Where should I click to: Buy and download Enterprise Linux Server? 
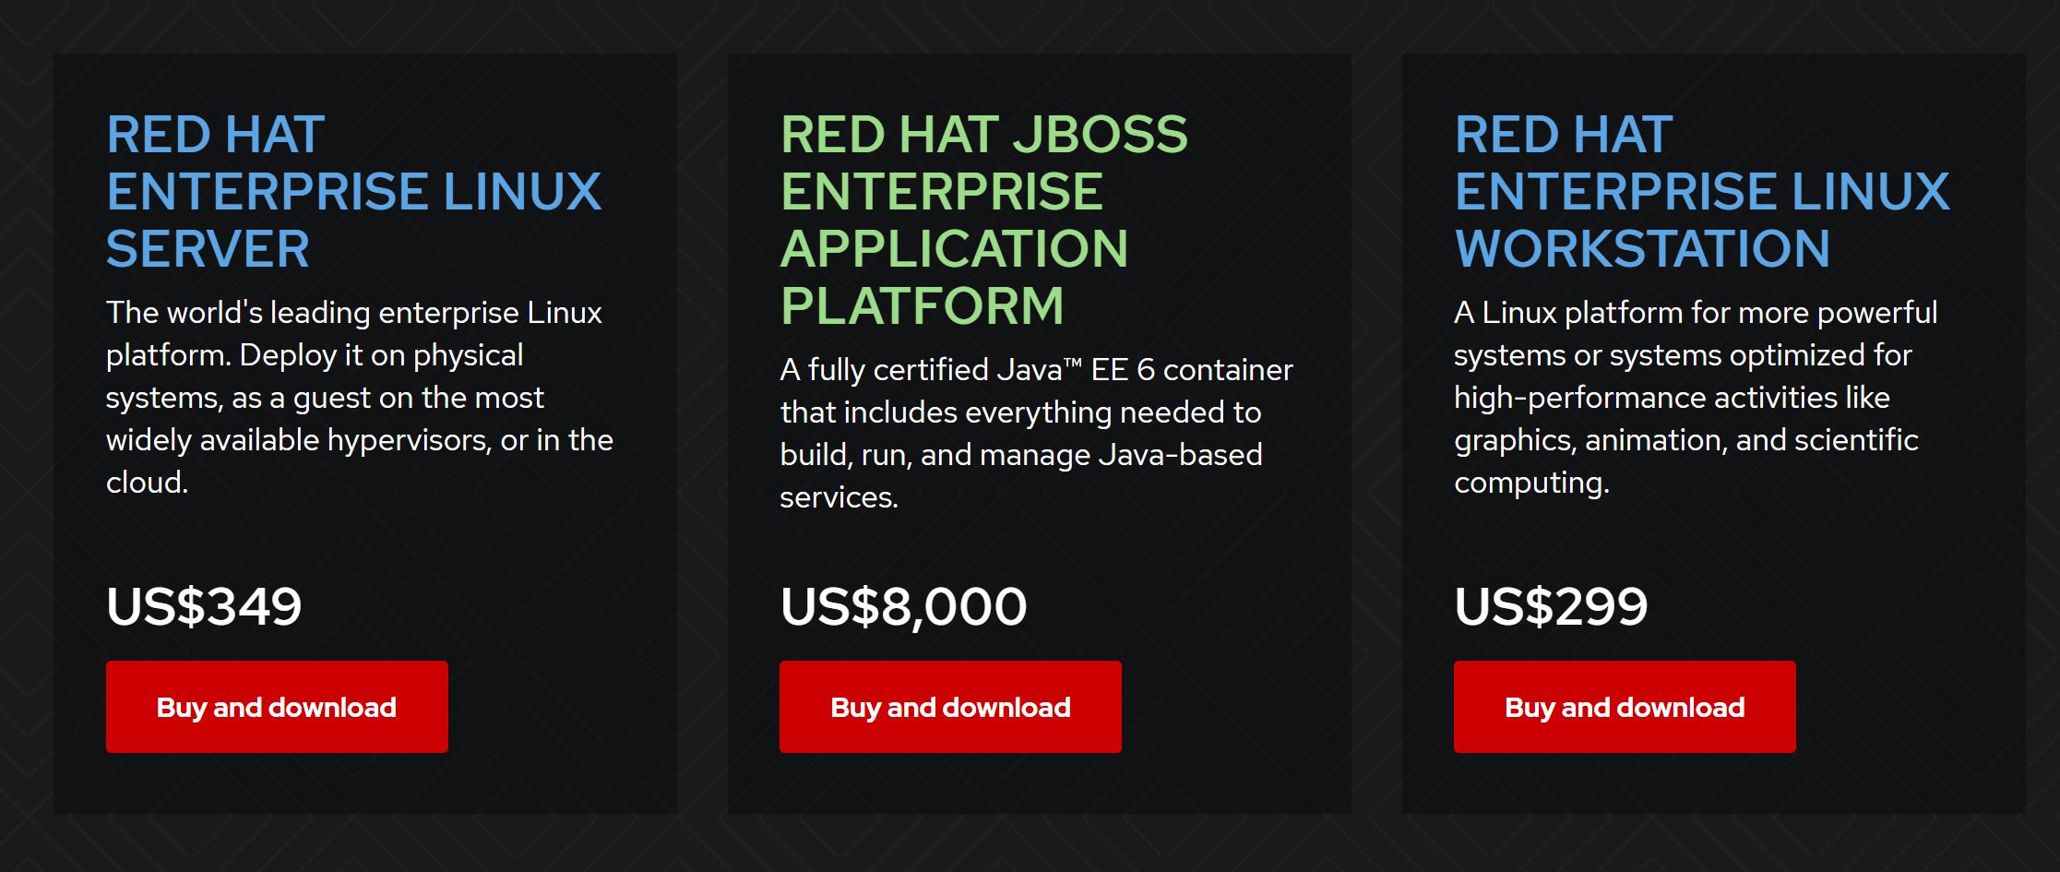277,707
